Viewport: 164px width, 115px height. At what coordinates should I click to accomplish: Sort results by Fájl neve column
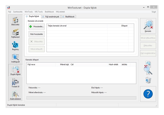coord(41,65)
